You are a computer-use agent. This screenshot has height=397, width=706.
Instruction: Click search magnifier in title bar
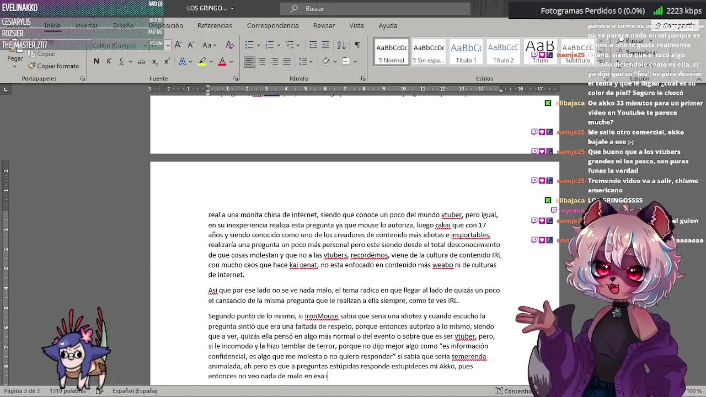tap(295, 8)
